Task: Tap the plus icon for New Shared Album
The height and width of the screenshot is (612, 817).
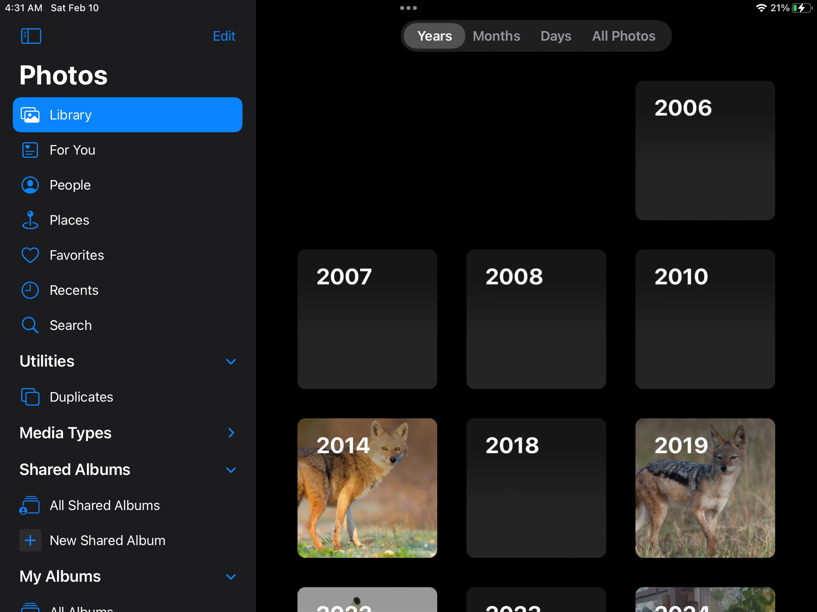Action: point(30,540)
